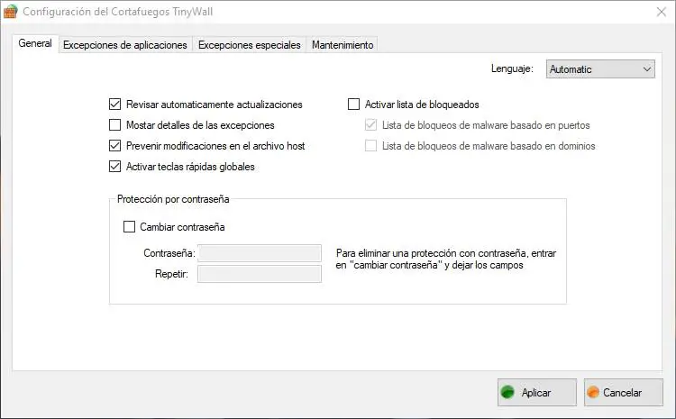Image resolution: width=676 pixels, height=419 pixels.
Task: Click the Repetir password field
Action: point(260,274)
